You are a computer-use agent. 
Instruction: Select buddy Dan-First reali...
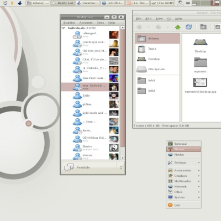click(90, 78)
